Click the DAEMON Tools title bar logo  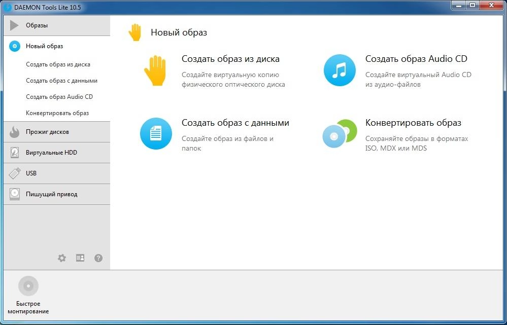8,7
